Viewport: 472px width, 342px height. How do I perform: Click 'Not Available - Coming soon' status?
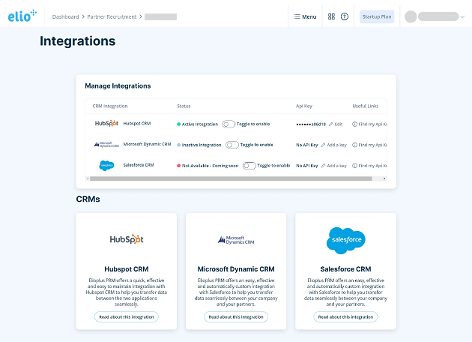[210, 166]
